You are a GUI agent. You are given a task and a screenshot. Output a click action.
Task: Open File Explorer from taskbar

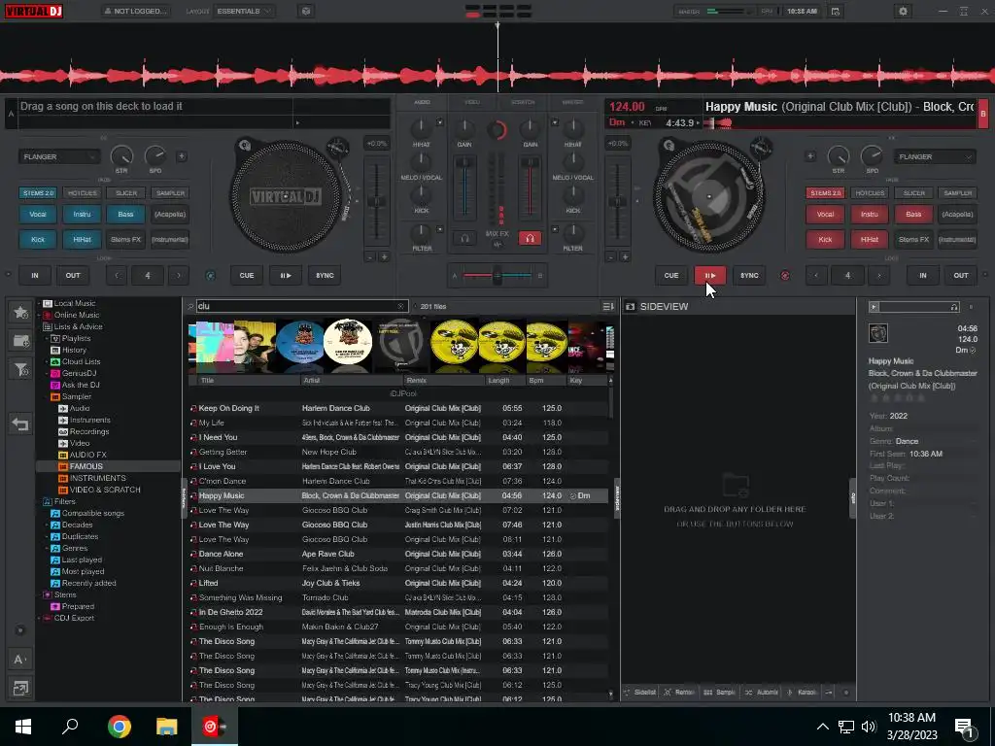(167, 727)
